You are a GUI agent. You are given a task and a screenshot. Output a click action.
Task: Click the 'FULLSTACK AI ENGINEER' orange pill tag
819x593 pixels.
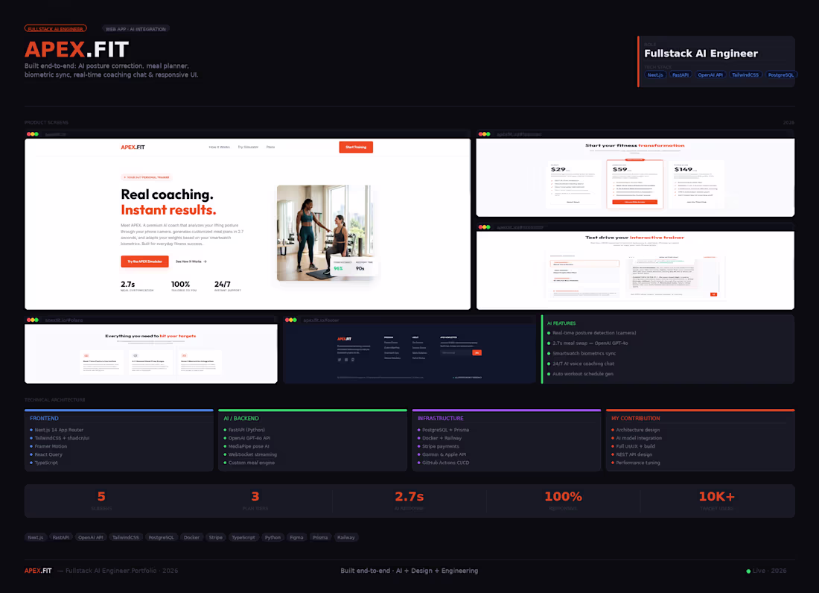point(55,29)
